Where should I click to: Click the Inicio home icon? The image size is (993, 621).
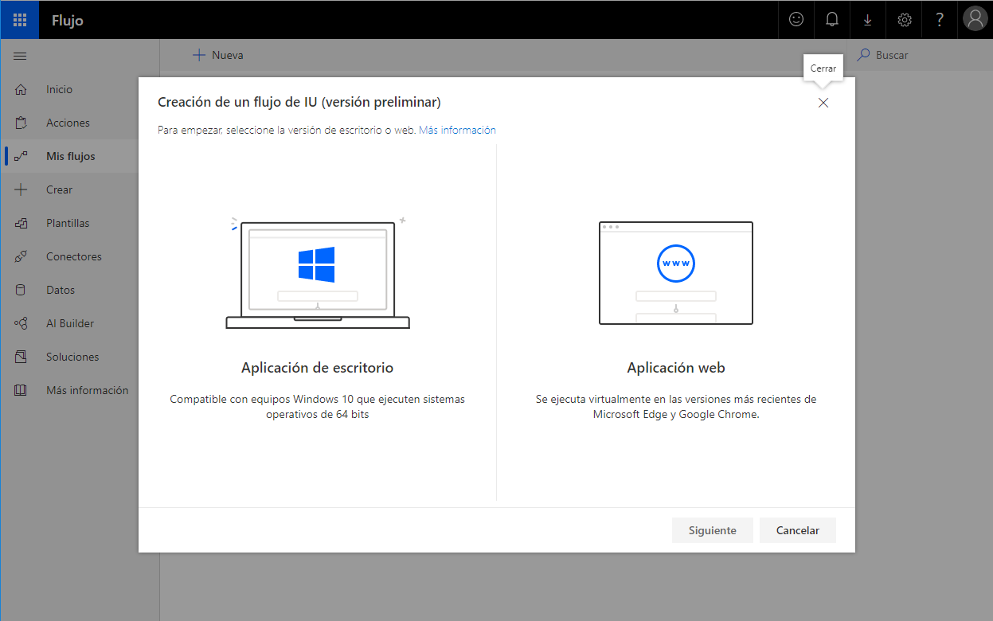[22, 90]
